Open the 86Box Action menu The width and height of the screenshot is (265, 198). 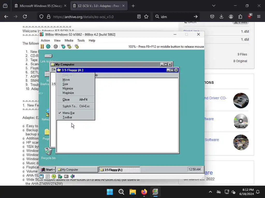tap(45, 40)
